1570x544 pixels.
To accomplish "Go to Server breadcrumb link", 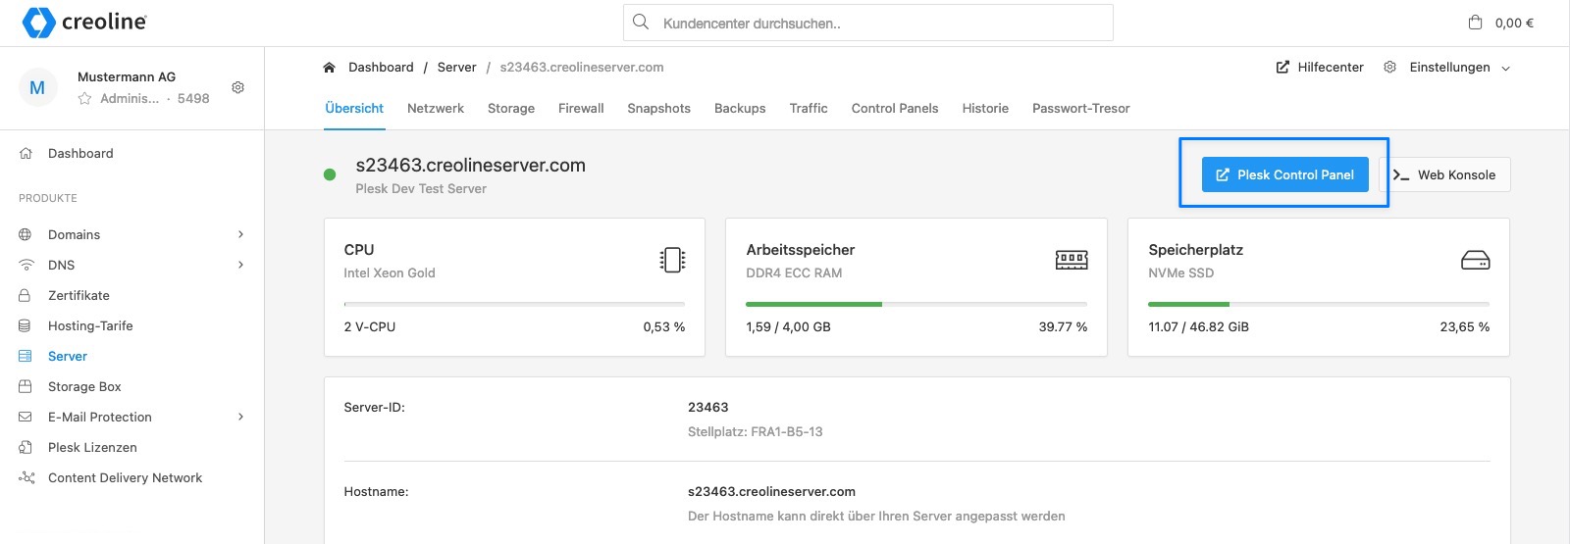I will (457, 67).
